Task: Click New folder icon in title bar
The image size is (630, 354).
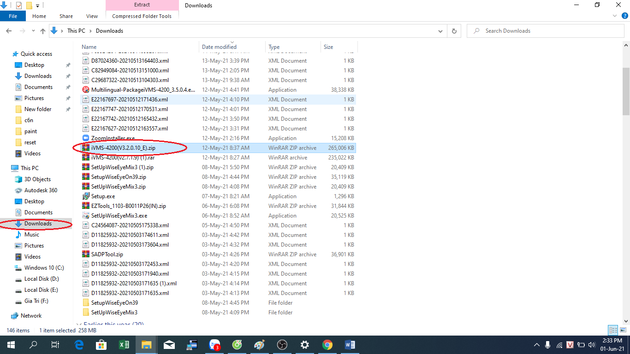Action: (x=29, y=6)
